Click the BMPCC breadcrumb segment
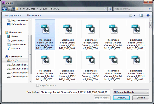The height and width of the screenshot is (104, 154). click(55, 9)
